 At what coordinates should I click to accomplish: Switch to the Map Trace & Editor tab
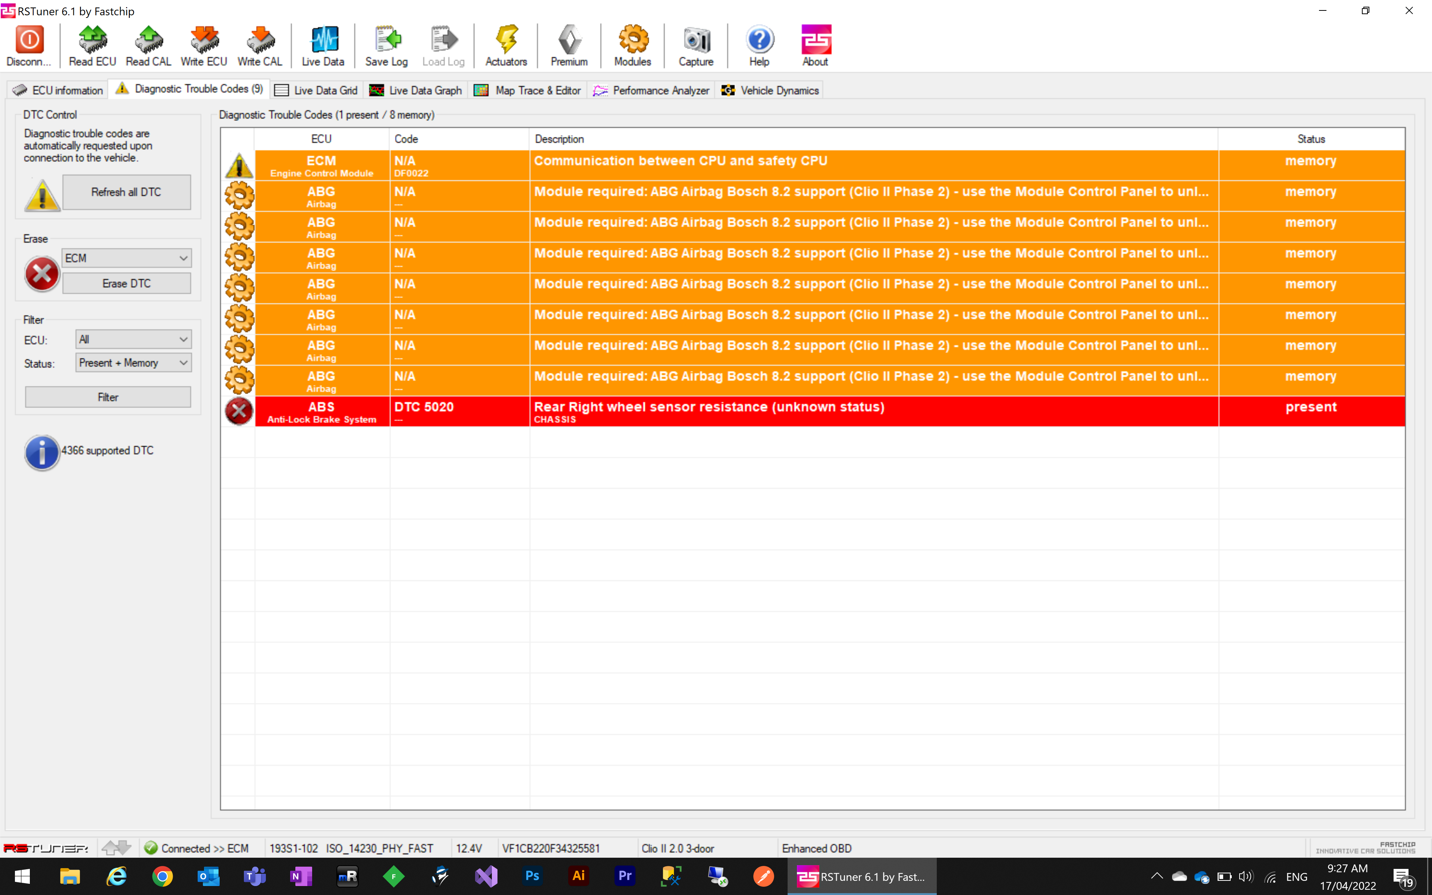[528, 90]
